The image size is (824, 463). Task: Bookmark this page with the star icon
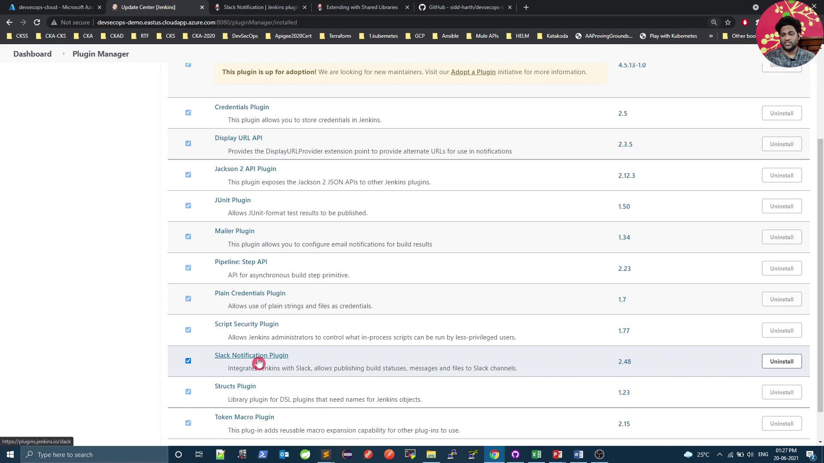pyautogui.click(x=728, y=22)
